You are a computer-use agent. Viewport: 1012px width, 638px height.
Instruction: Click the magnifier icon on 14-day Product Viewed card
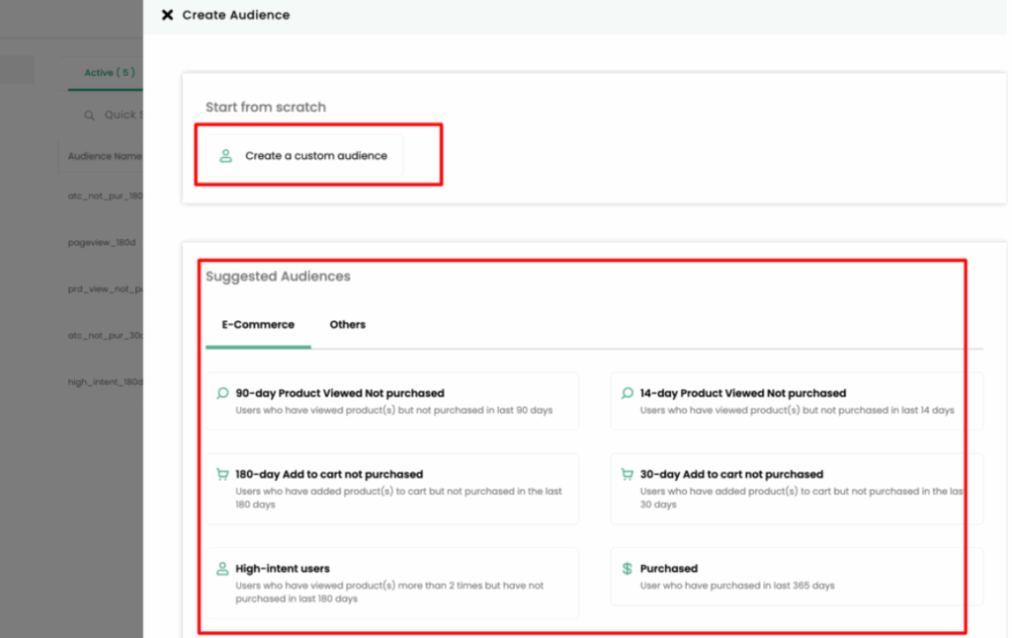tap(627, 392)
